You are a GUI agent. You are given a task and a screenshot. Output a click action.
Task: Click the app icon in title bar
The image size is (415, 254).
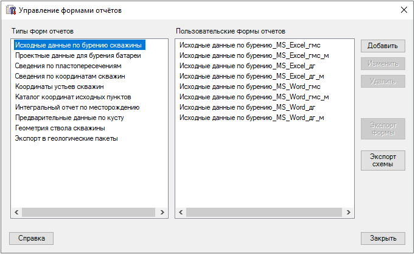(10, 10)
